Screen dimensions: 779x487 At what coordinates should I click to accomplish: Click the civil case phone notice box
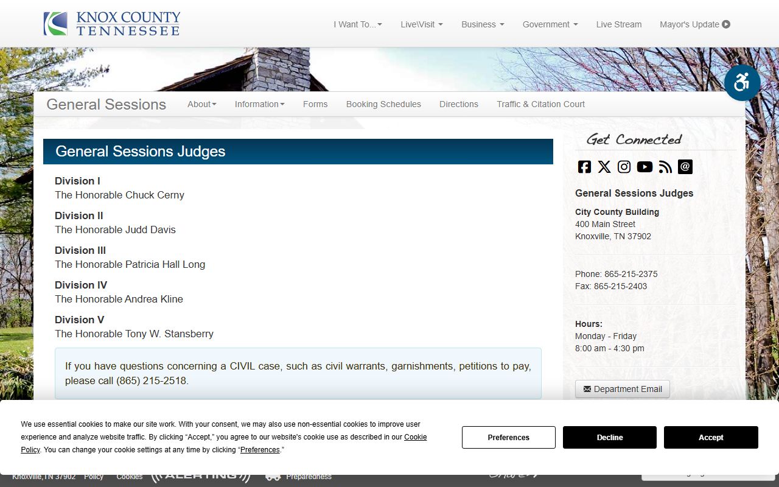298,373
